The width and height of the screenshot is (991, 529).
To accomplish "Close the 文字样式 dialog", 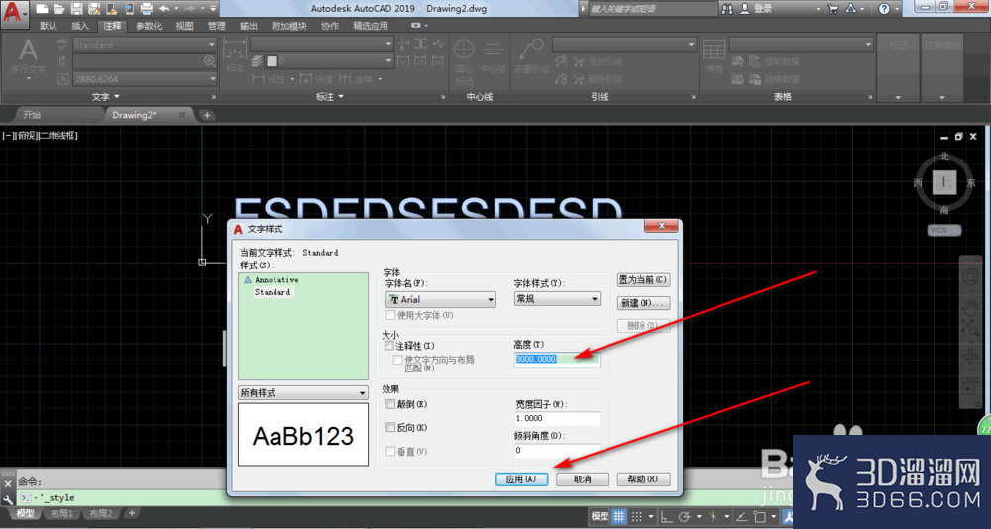I will coord(661,226).
